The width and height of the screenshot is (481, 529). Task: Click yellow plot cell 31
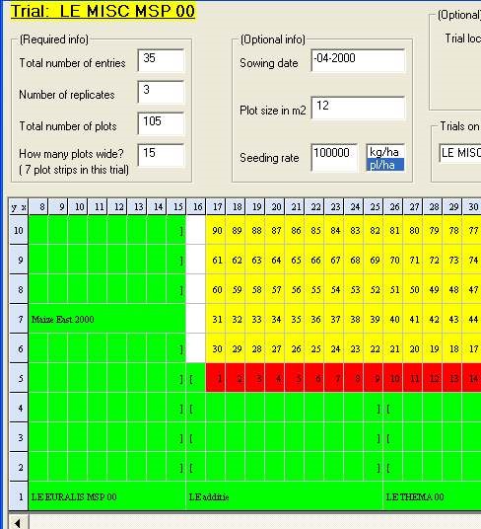coord(216,319)
